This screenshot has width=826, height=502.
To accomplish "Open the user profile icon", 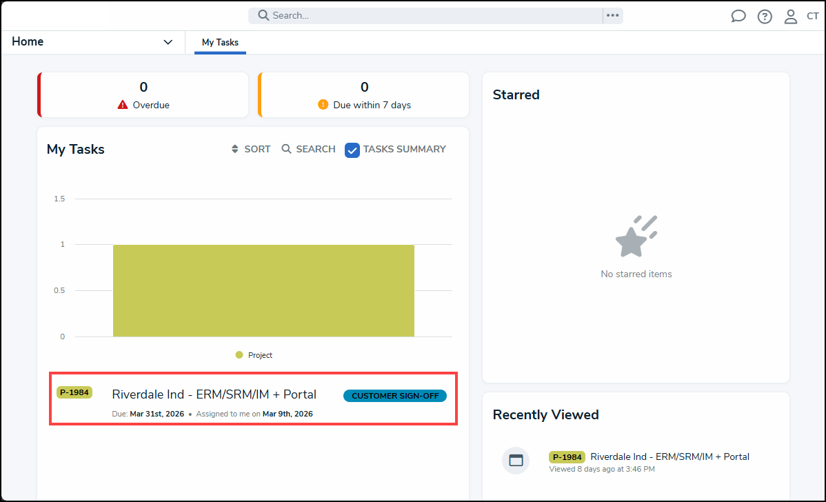I will [790, 17].
